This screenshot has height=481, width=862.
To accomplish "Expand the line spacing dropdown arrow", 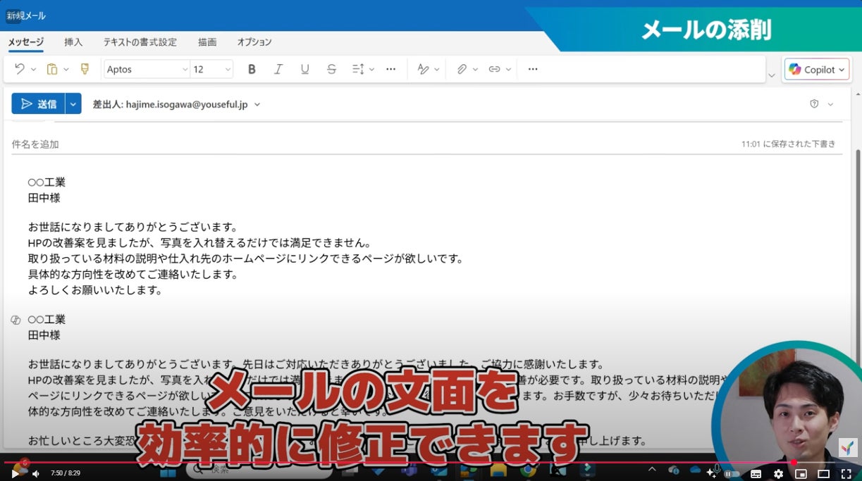I will pyautogui.click(x=371, y=70).
